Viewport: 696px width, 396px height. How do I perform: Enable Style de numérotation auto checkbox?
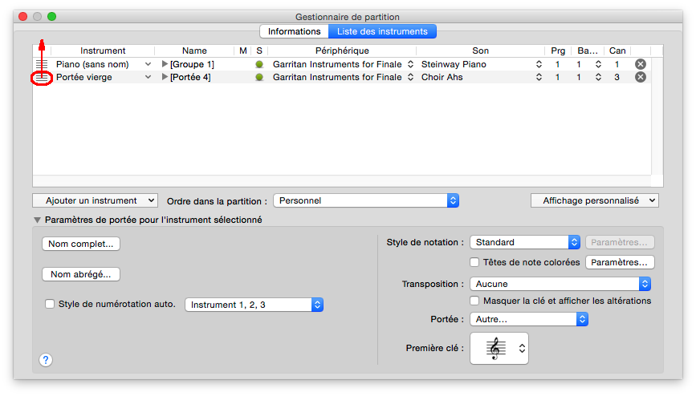50,304
